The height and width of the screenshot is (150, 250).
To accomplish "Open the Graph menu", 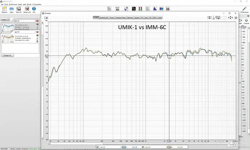I will pos(20,4).
